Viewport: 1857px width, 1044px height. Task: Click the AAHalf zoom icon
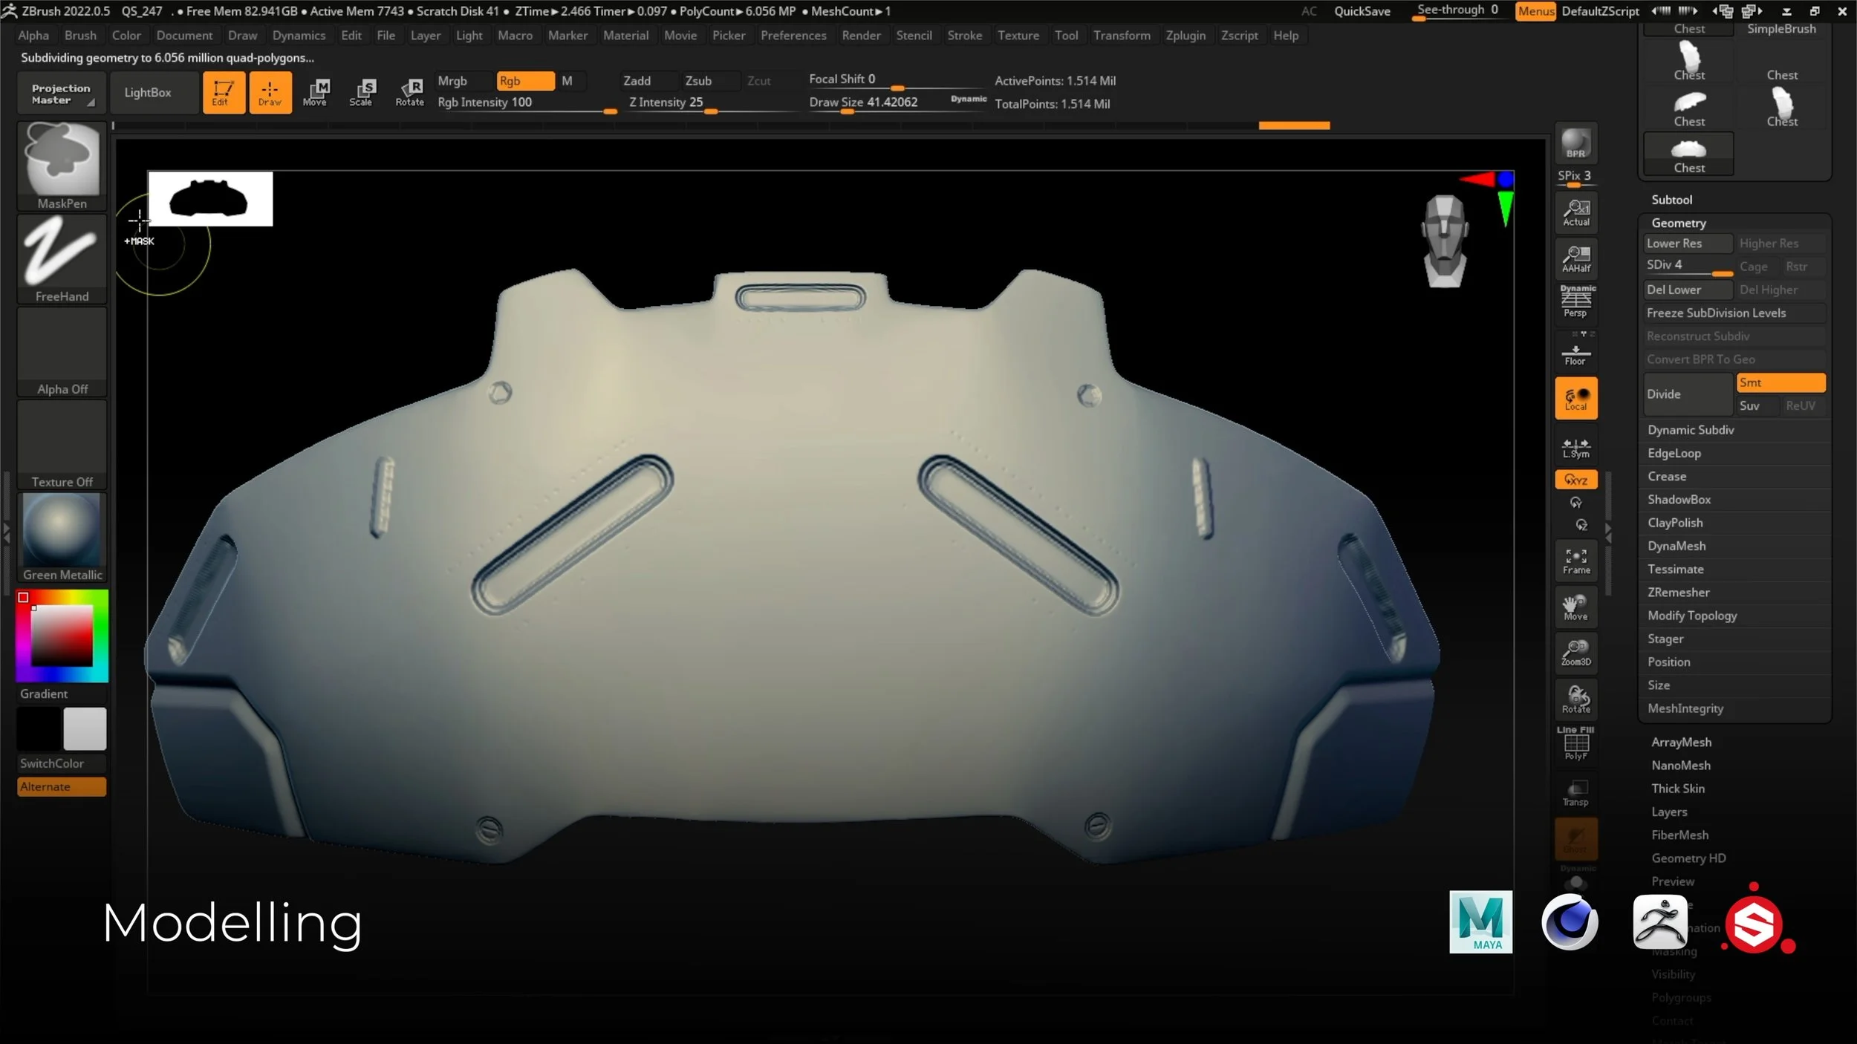pos(1575,258)
